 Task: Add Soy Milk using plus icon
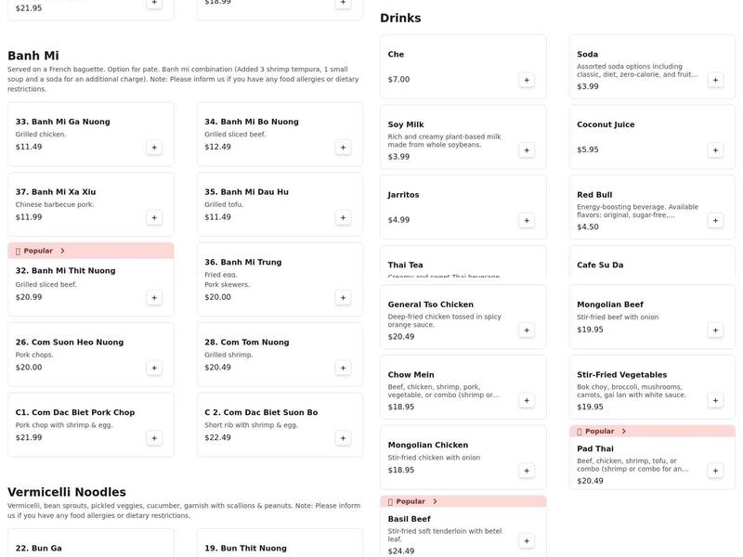click(x=527, y=150)
